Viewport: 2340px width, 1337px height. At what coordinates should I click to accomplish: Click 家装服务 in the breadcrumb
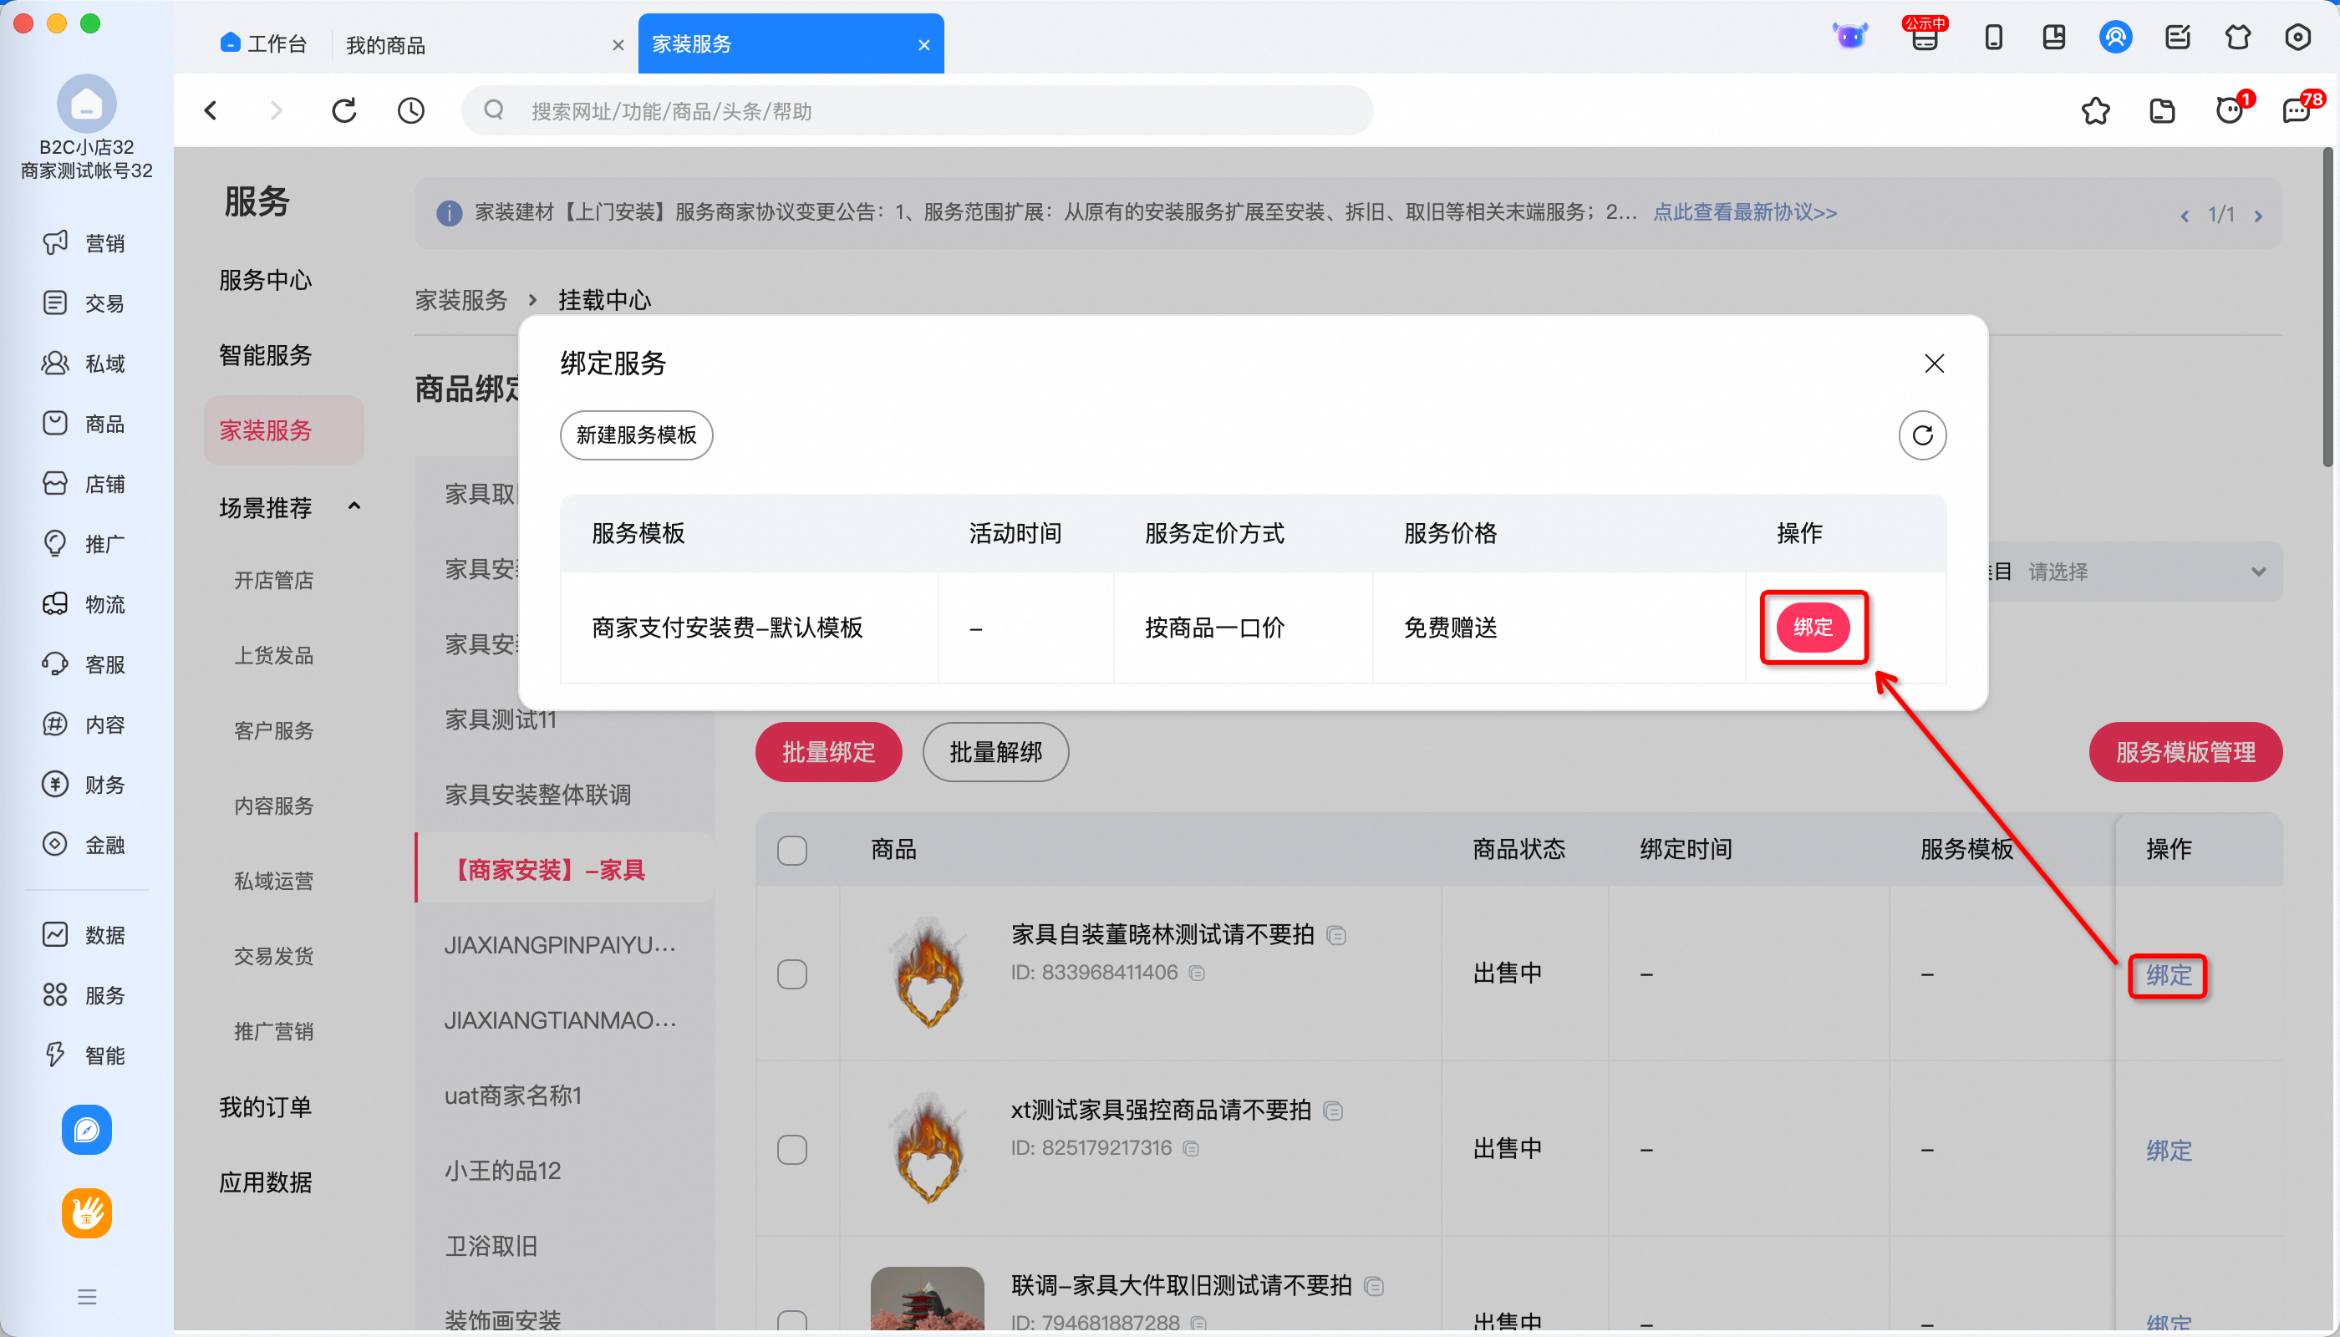(x=461, y=300)
